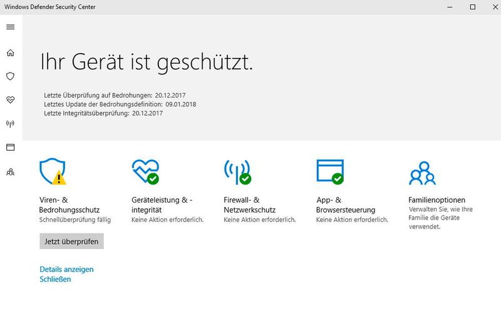Open App- & Browsersteuerung title
501x309 pixels.
coord(346,205)
